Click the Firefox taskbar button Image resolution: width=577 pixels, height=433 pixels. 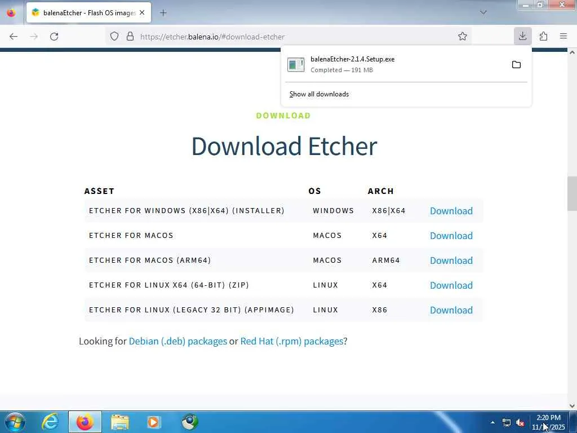coord(85,422)
